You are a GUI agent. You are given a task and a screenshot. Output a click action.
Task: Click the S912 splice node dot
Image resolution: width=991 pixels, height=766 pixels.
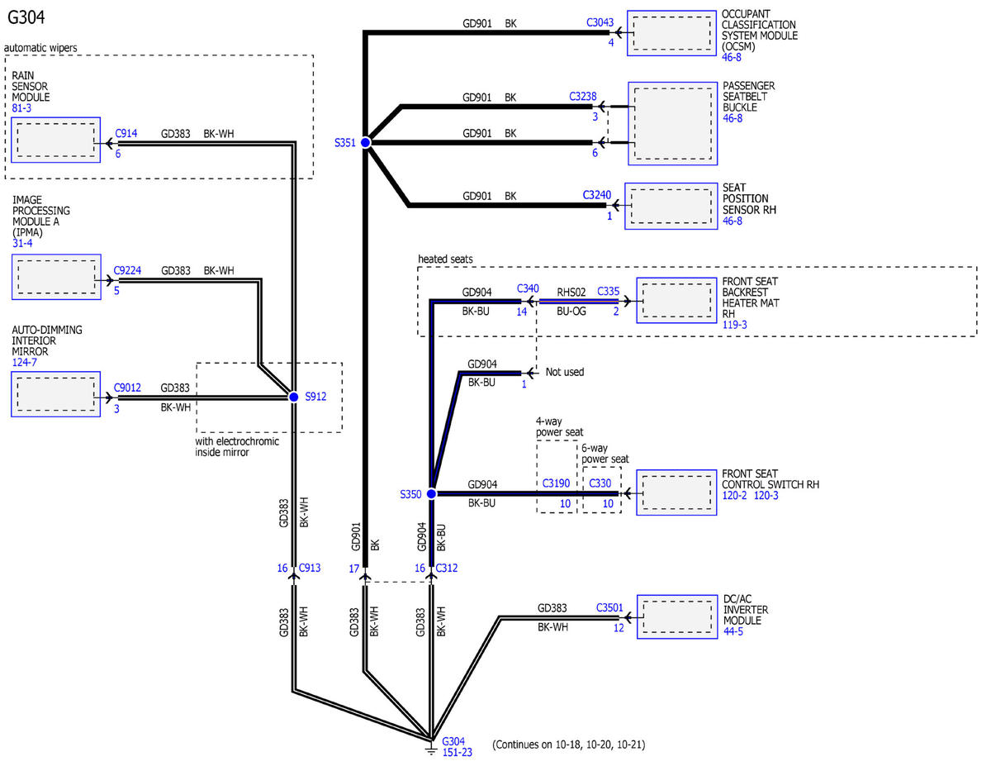pyautogui.click(x=293, y=397)
